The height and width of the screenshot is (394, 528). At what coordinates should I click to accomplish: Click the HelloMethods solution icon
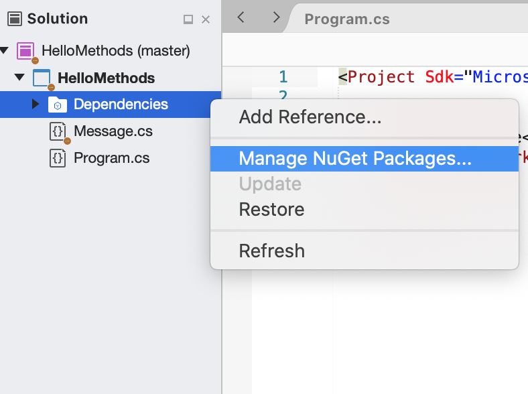(x=25, y=50)
